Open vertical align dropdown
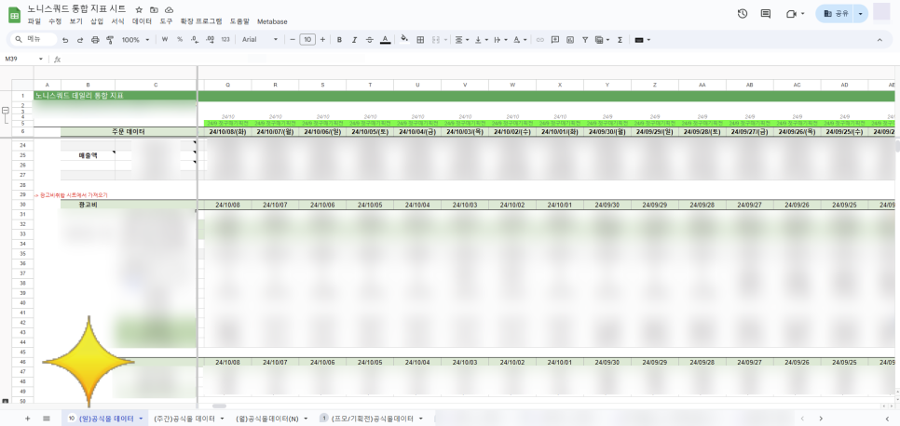900x426 pixels. (x=481, y=40)
